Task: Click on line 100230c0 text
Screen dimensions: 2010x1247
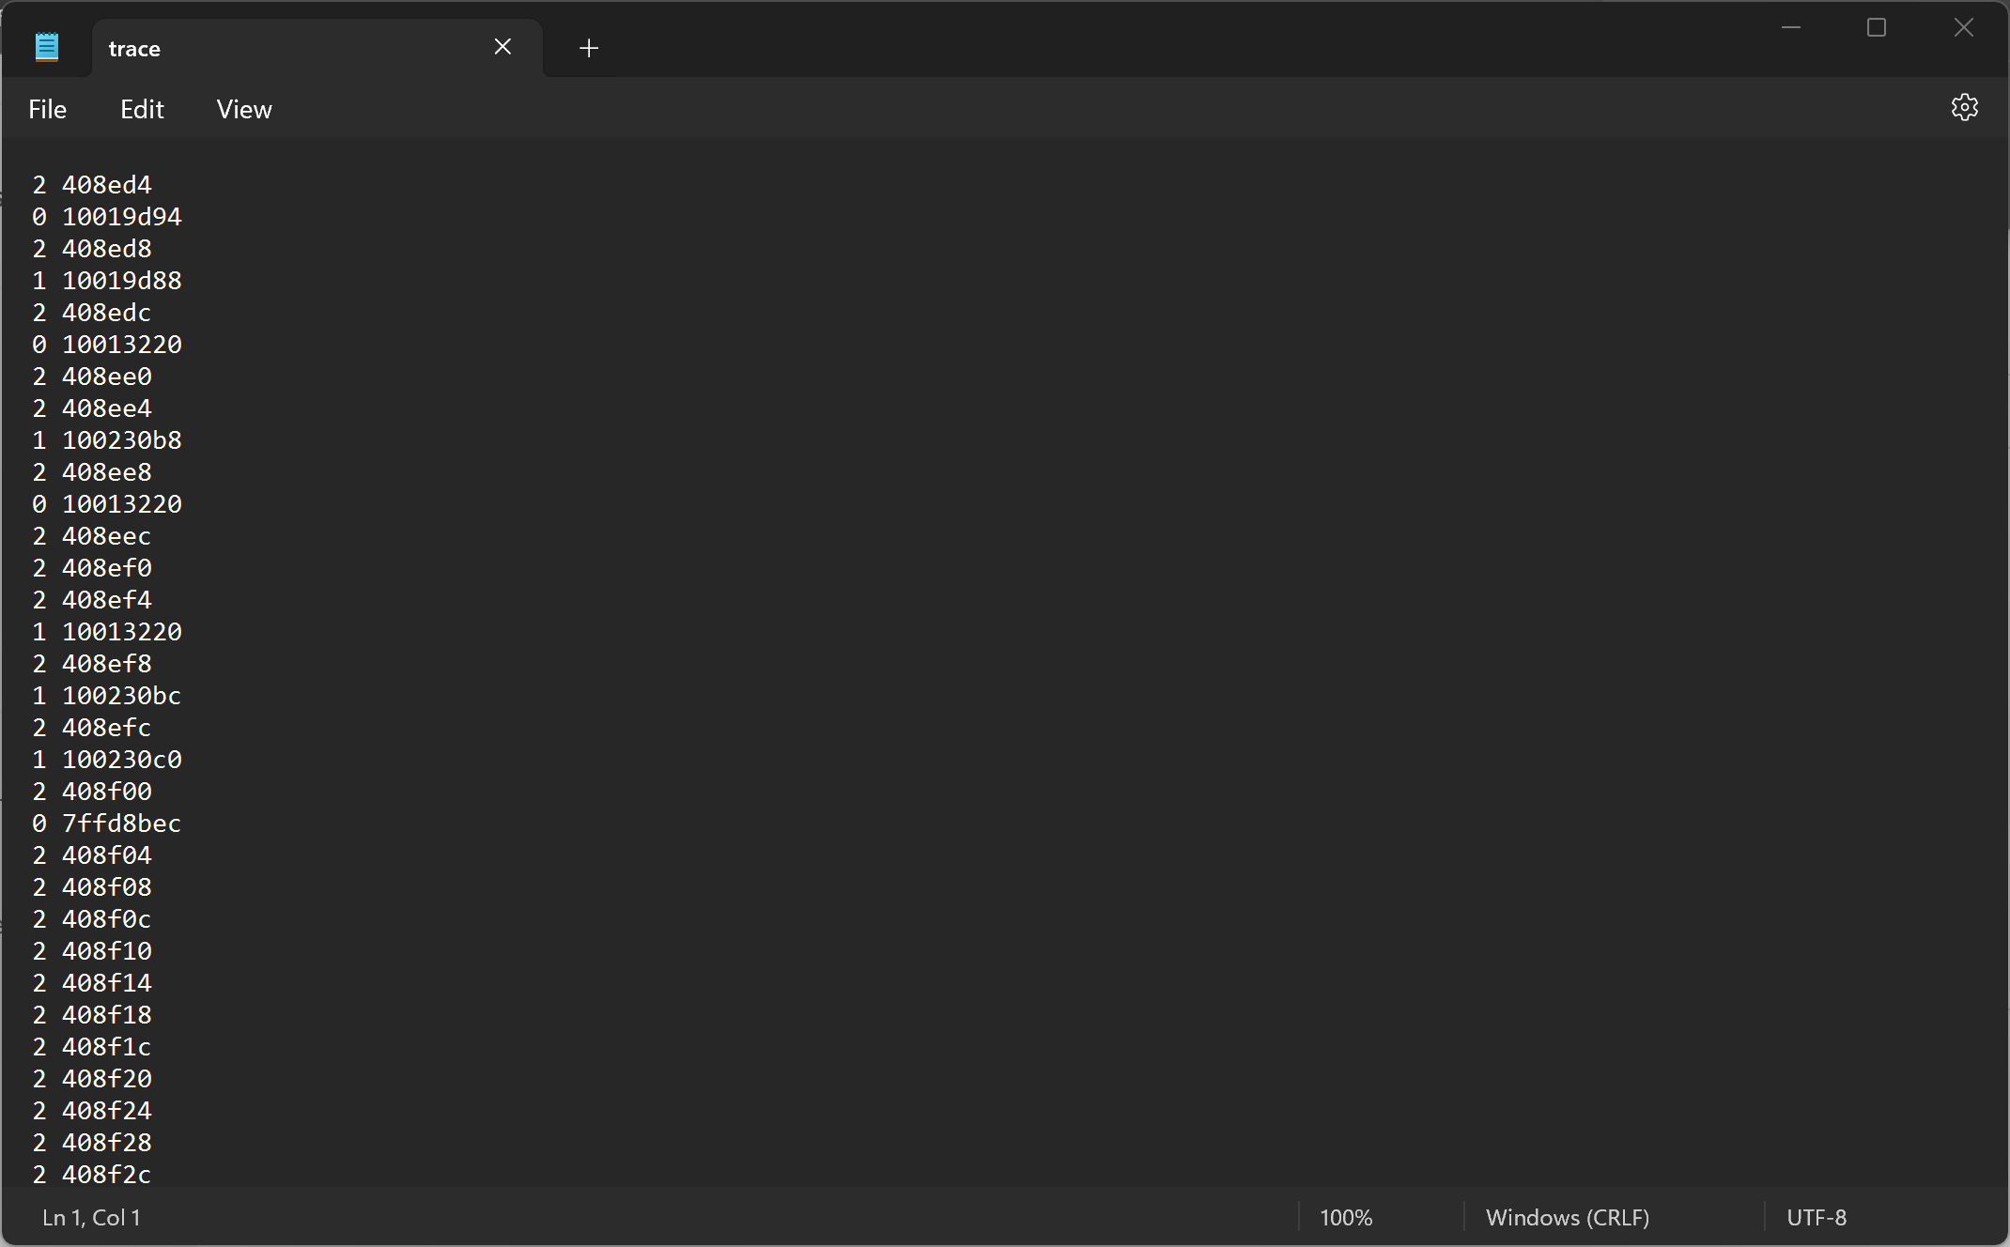Action: tap(121, 760)
